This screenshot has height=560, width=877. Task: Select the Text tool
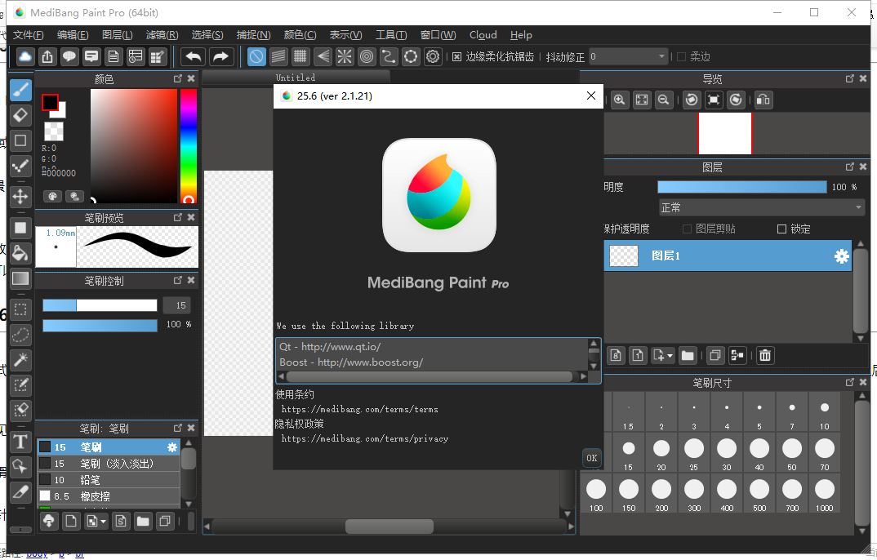click(x=20, y=442)
